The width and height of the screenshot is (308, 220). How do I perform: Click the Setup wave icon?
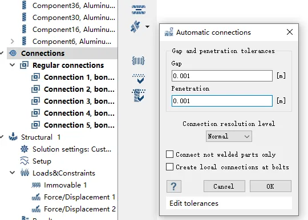tap(25, 161)
